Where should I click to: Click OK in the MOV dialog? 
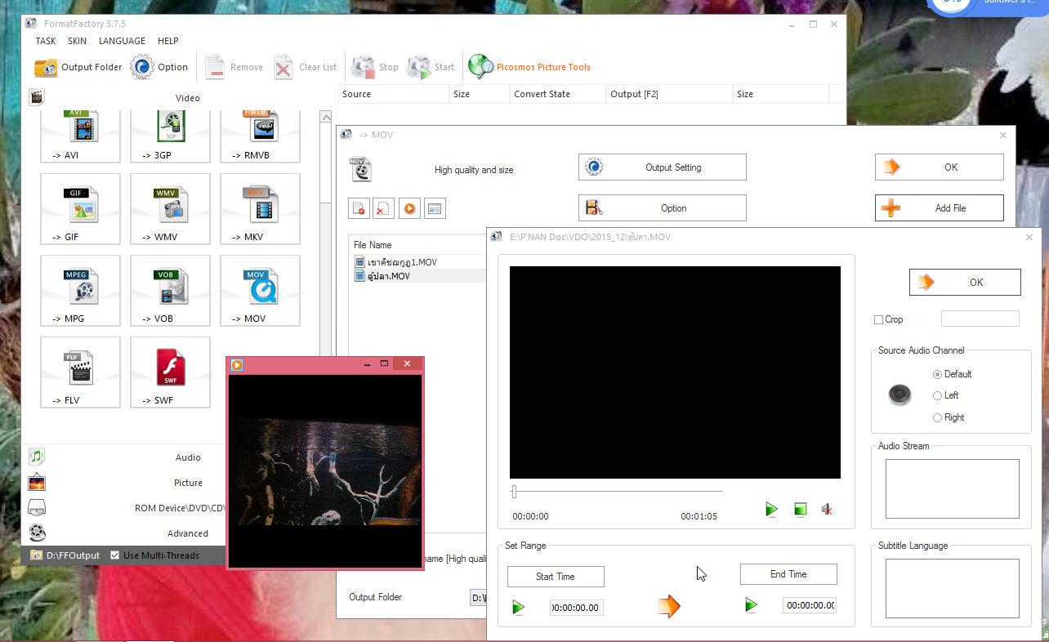point(940,167)
